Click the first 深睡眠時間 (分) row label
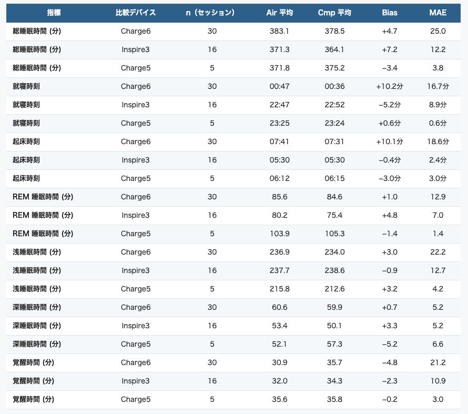 [x=37, y=307]
